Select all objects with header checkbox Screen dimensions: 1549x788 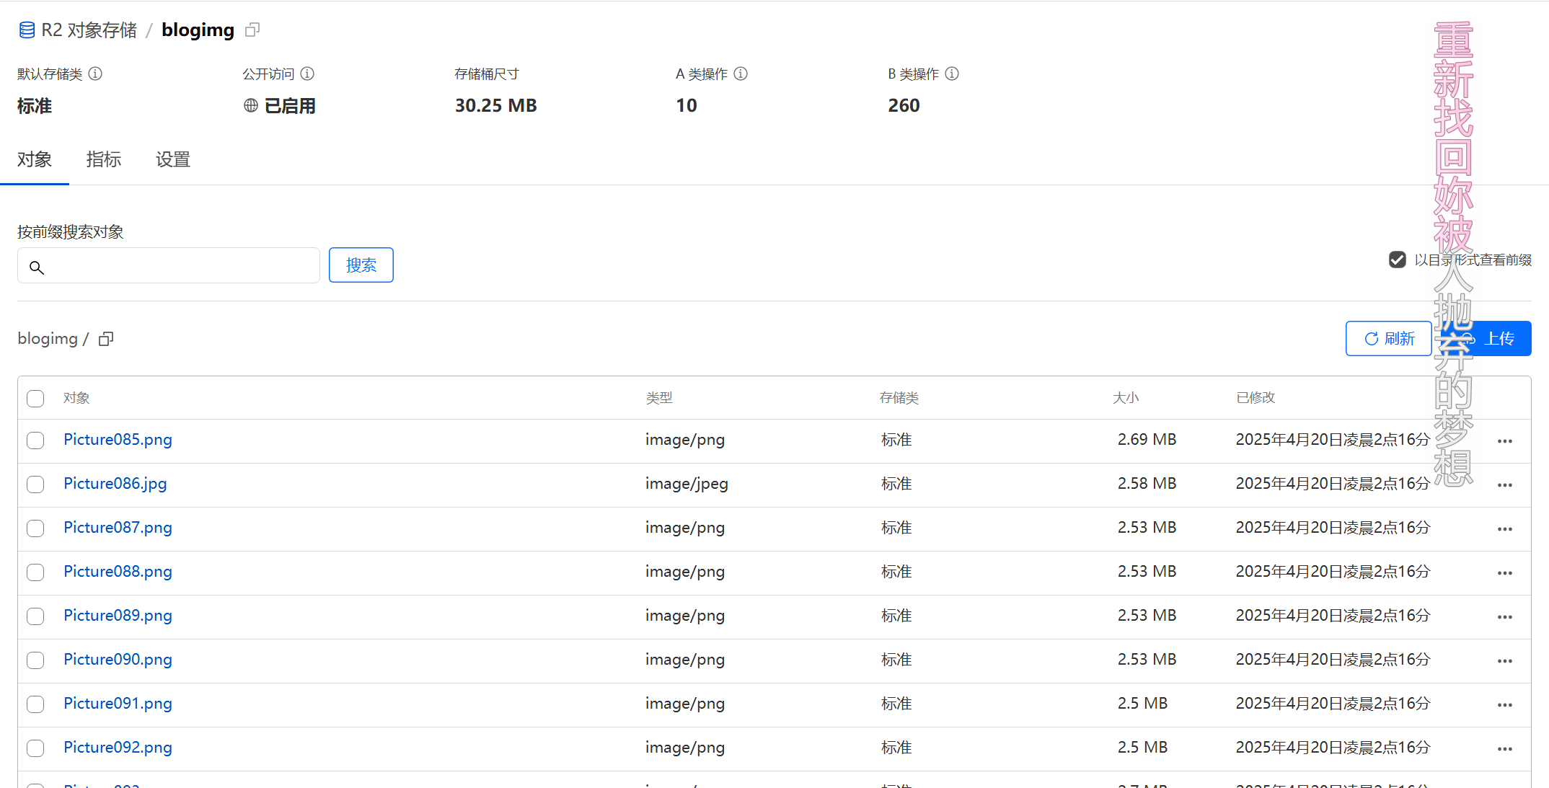pos(35,399)
